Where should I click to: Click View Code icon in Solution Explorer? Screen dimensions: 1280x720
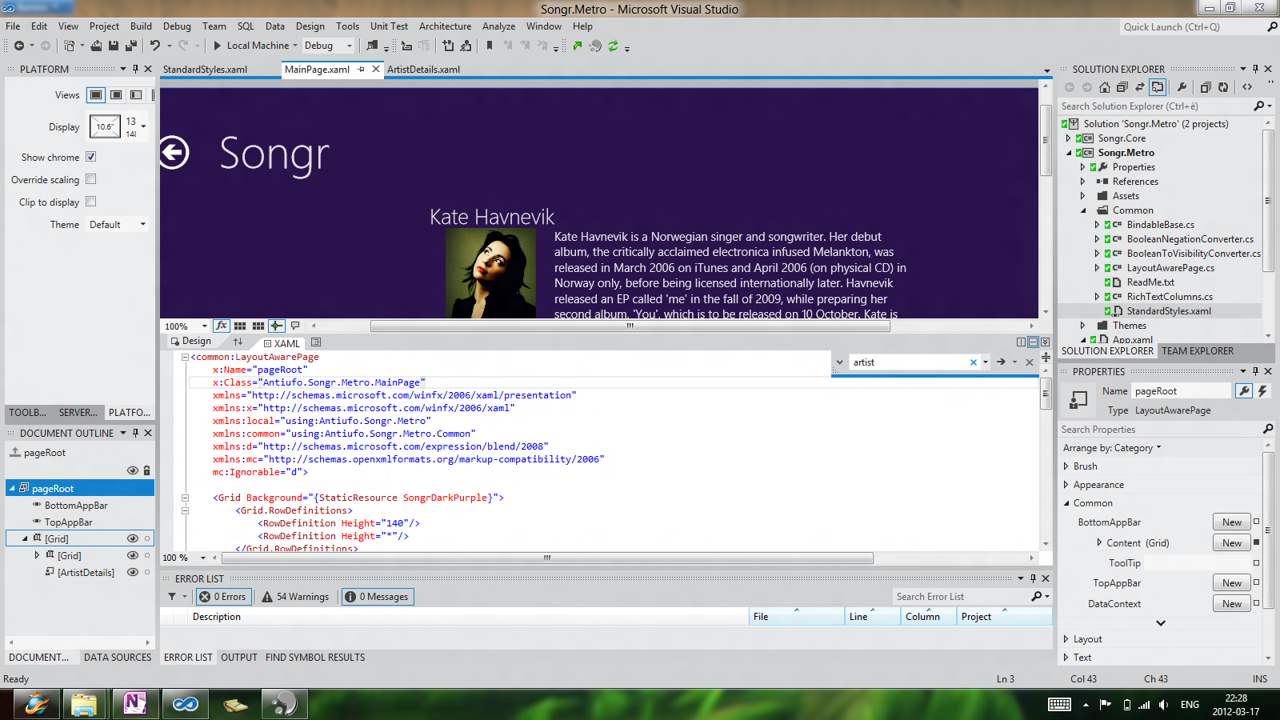[x=1247, y=87]
